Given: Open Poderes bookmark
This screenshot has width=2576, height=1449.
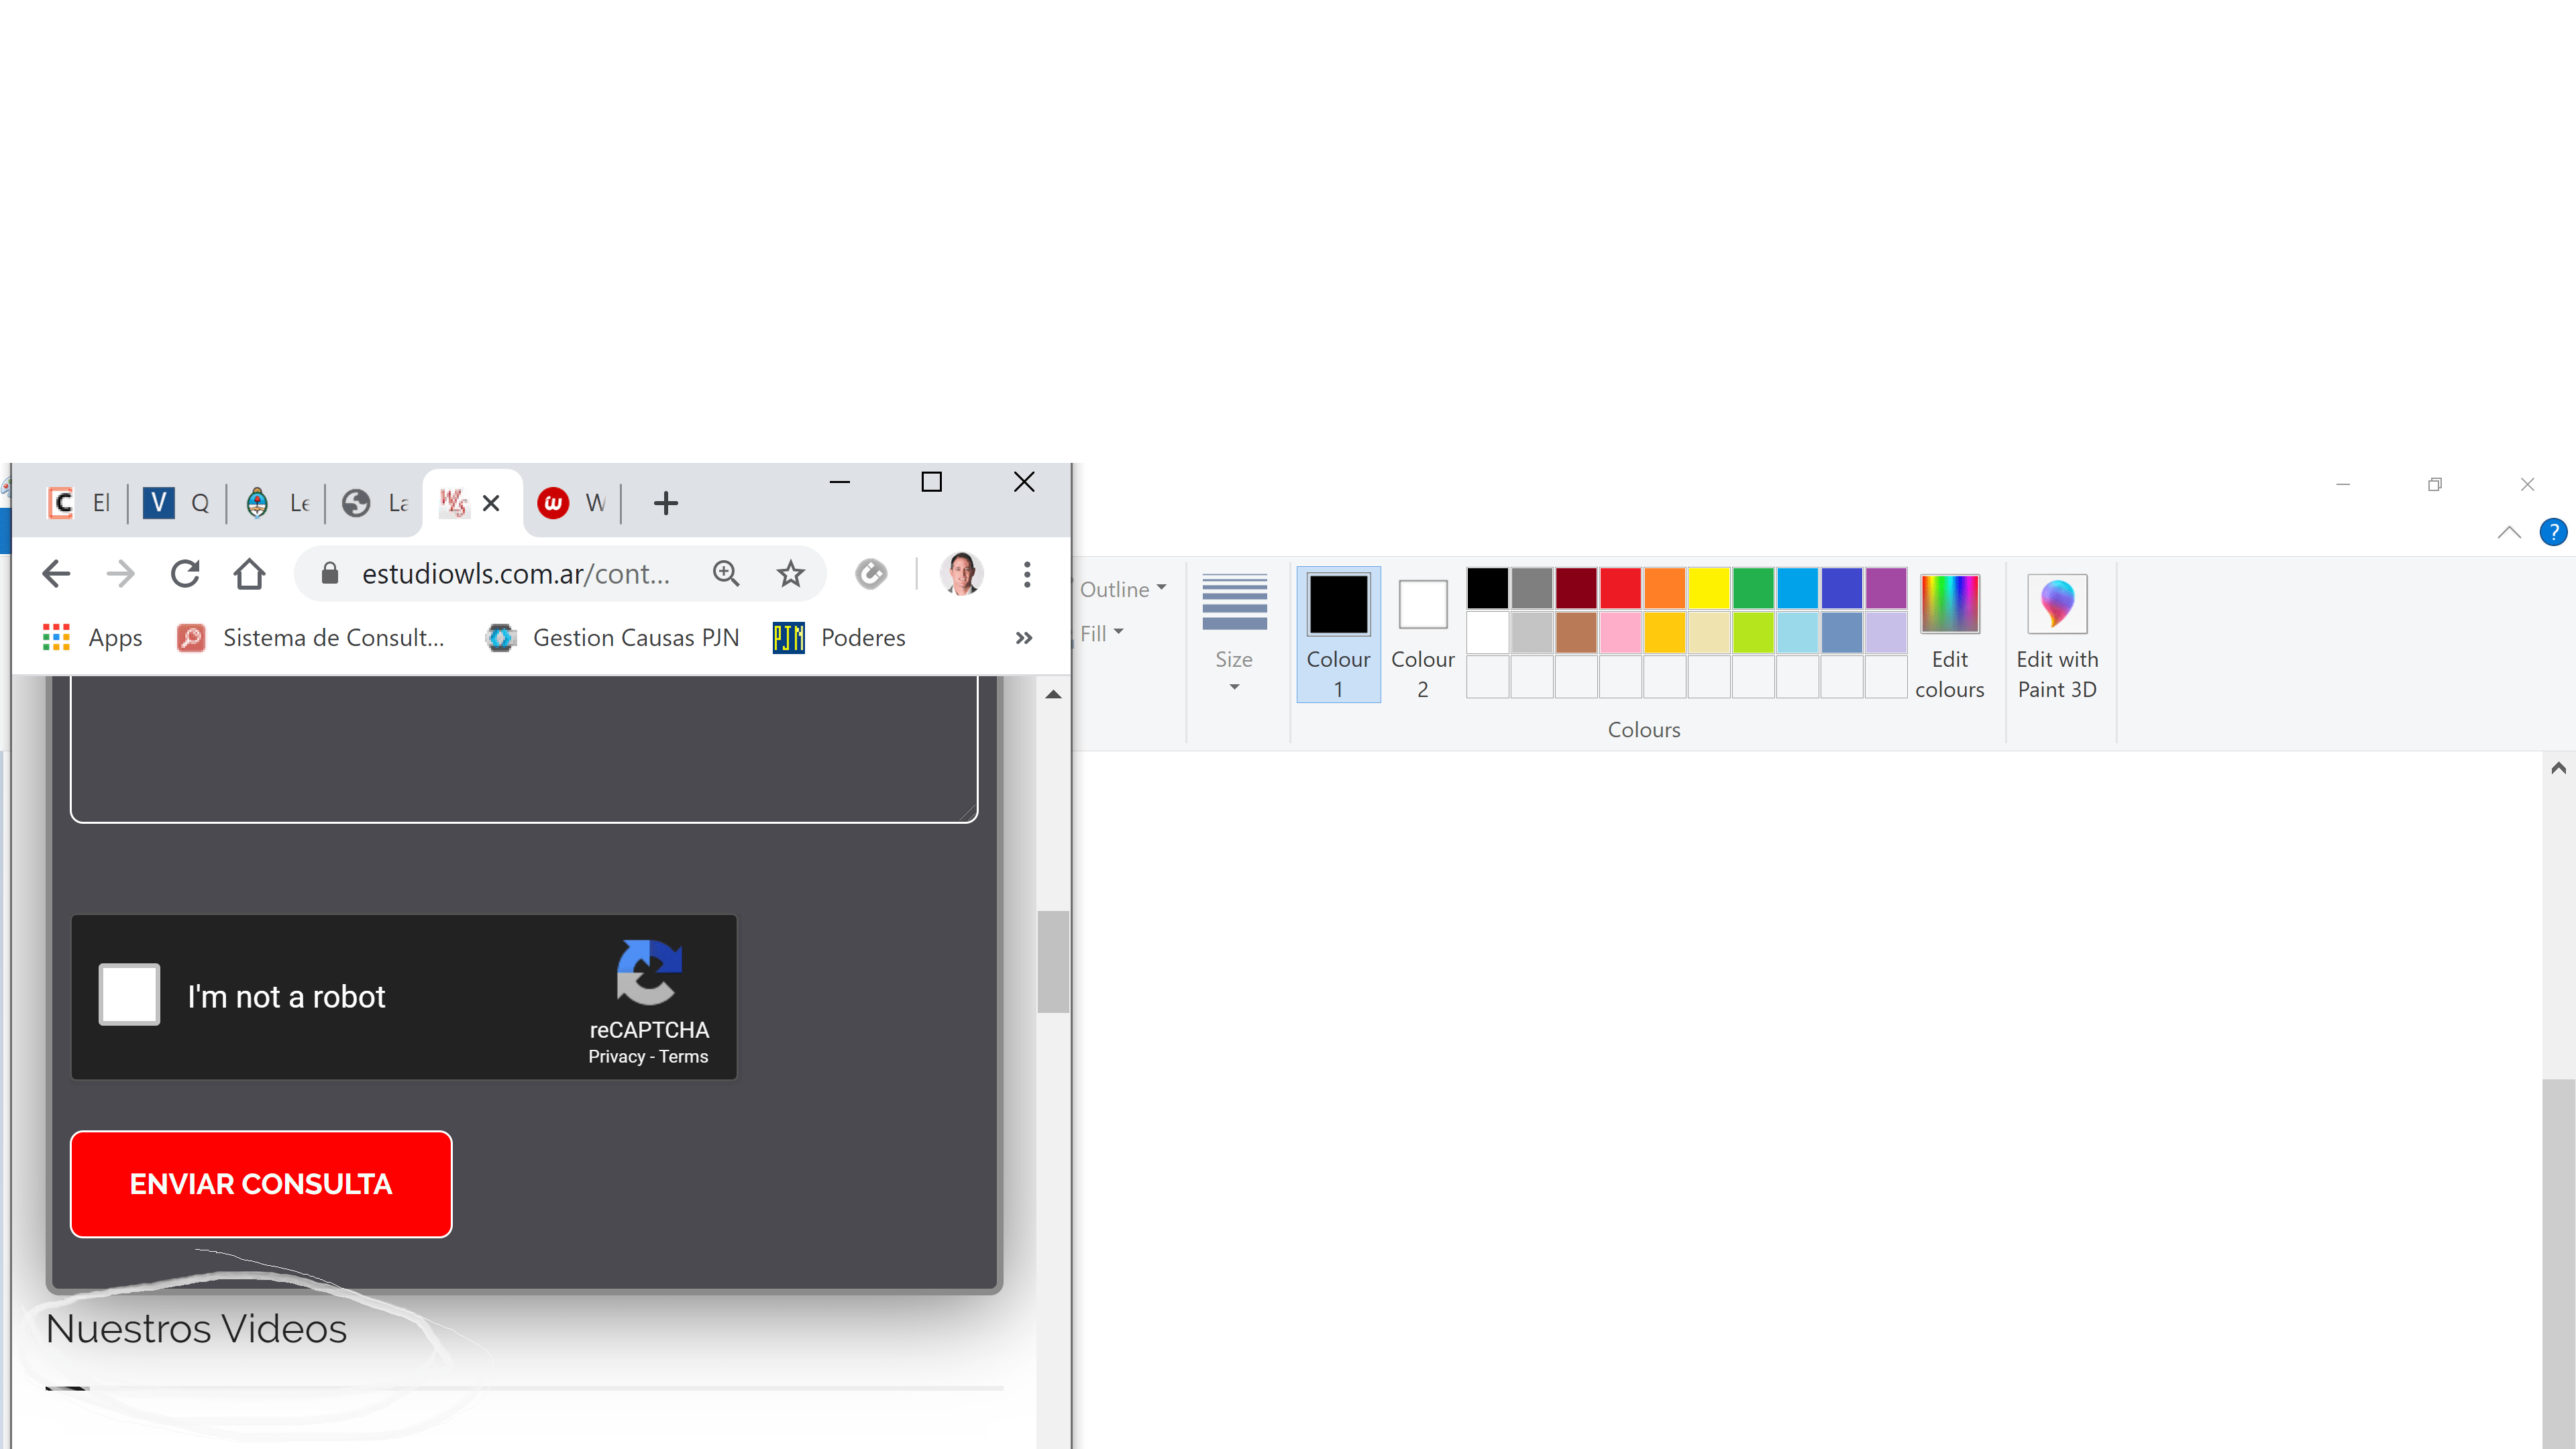Looking at the screenshot, I should 839,638.
